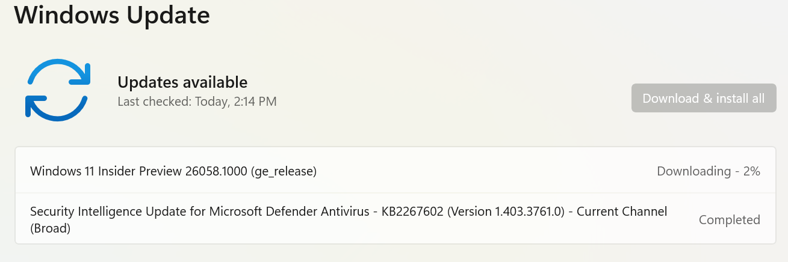Screen dimensions: 788x262
Task: Click the (Broad) channel text
Action: [51, 228]
